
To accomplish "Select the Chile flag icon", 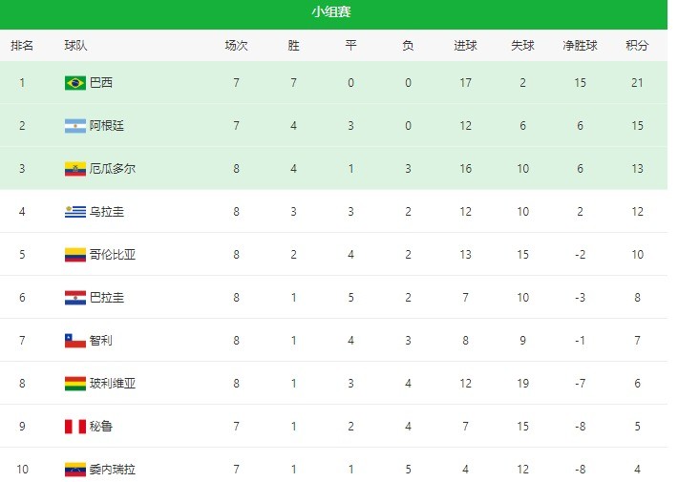I will [75, 340].
